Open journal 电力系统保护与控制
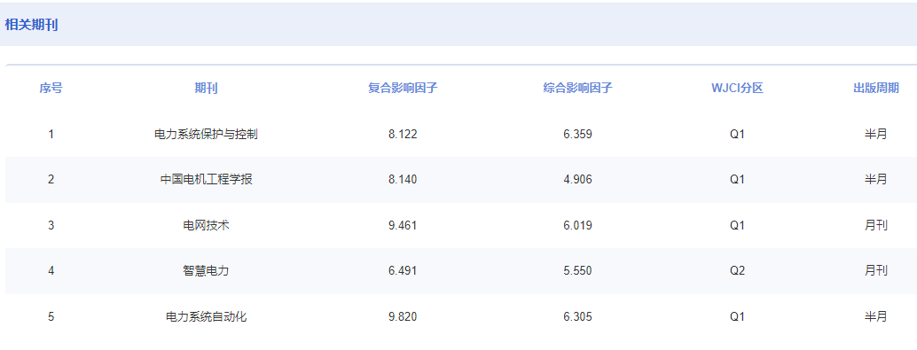This screenshot has width=917, height=350. (x=206, y=135)
